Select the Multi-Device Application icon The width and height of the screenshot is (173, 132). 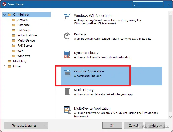(67, 110)
